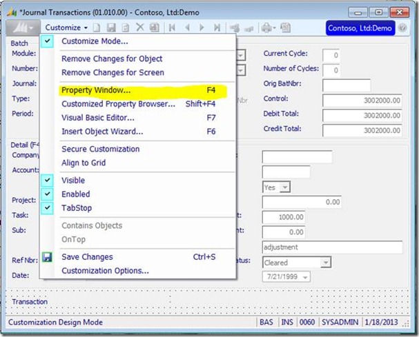Toggle the Enabled property
The image size is (419, 337).
point(48,194)
